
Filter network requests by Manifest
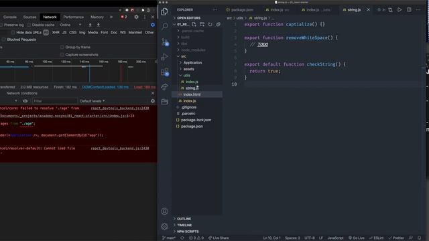point(135,32)
